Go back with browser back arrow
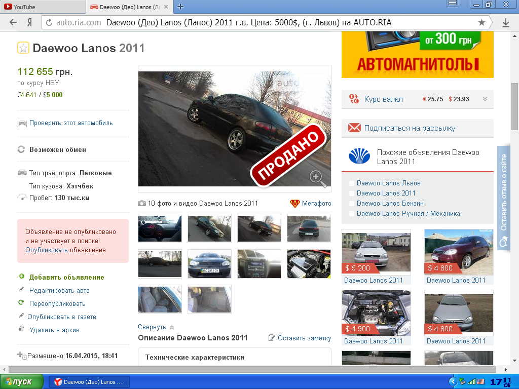 pos(13,22)
